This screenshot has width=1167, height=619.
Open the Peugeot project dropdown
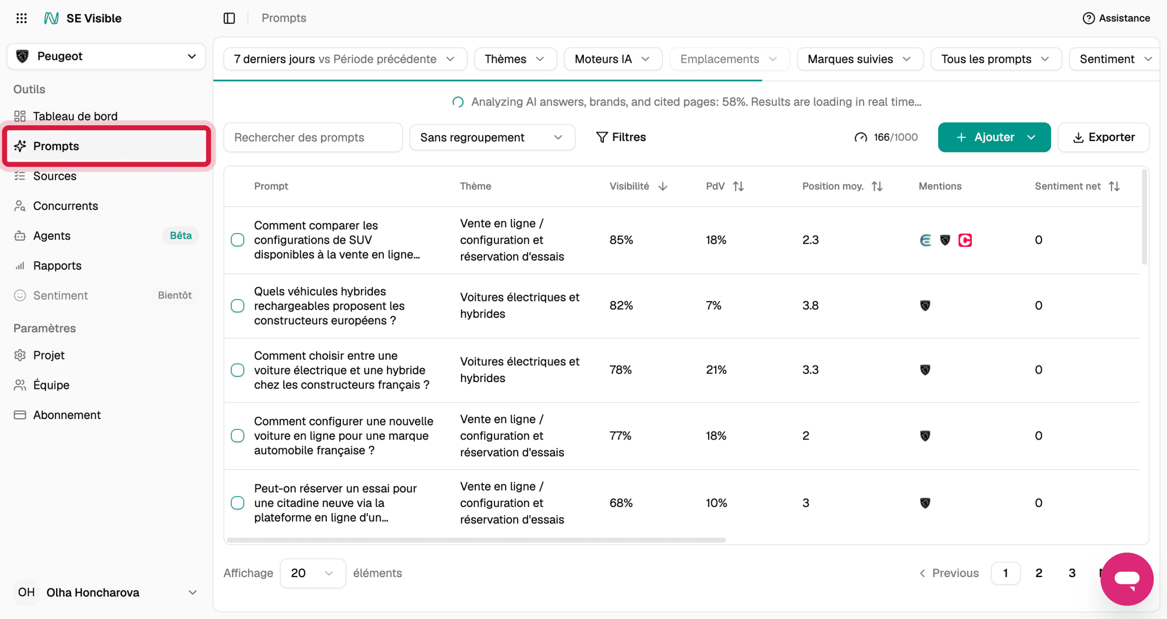click(106, 56)
